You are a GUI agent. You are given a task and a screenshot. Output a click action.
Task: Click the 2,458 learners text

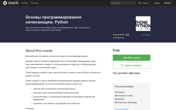pos(119,38)
